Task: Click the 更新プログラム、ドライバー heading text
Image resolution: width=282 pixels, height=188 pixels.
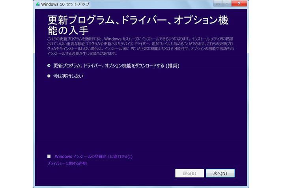Action: click(x=138, y=25)
